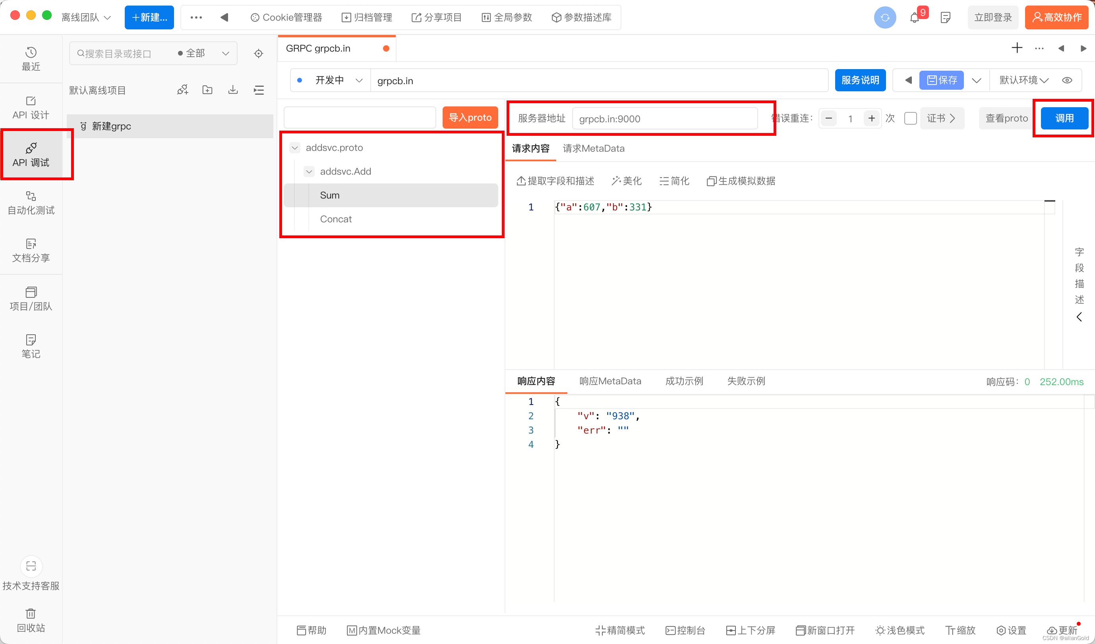Decrease the 错误重连 retry count
Viewport: 1095px width, 644px height.
(x=829, y=118)
